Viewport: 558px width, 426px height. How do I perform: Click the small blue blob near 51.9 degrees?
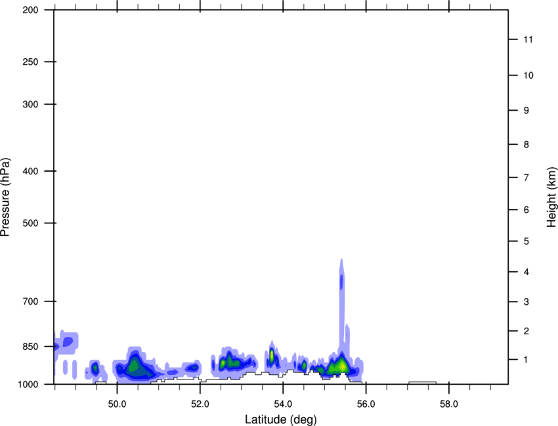(192, 368)
